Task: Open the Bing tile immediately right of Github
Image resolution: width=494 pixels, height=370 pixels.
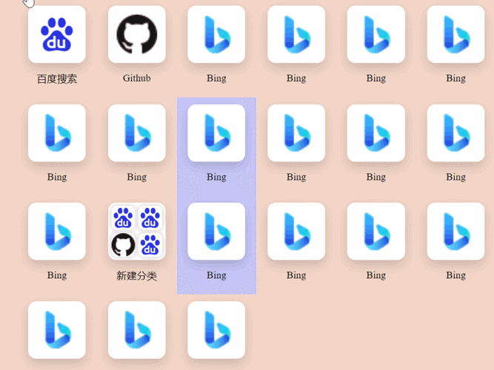Action: click(216, 34)
